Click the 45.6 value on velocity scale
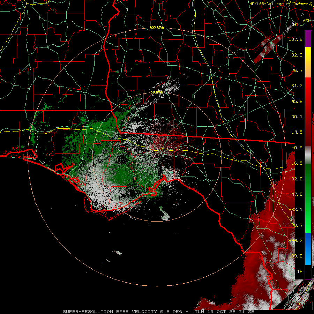 click(x=297, y=101)
